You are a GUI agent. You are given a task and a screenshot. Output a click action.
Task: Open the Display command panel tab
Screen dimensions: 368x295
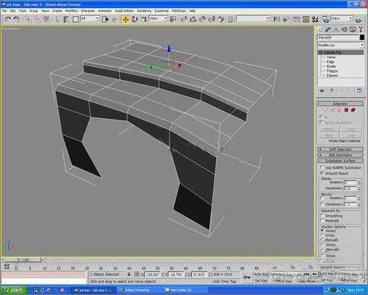(353, 29)
